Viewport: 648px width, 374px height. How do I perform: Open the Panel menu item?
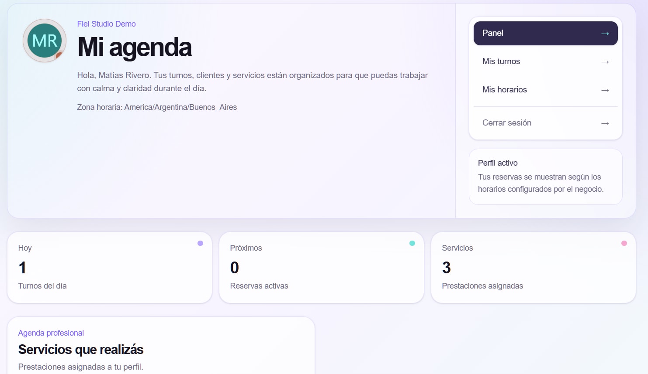coord(545,33)
